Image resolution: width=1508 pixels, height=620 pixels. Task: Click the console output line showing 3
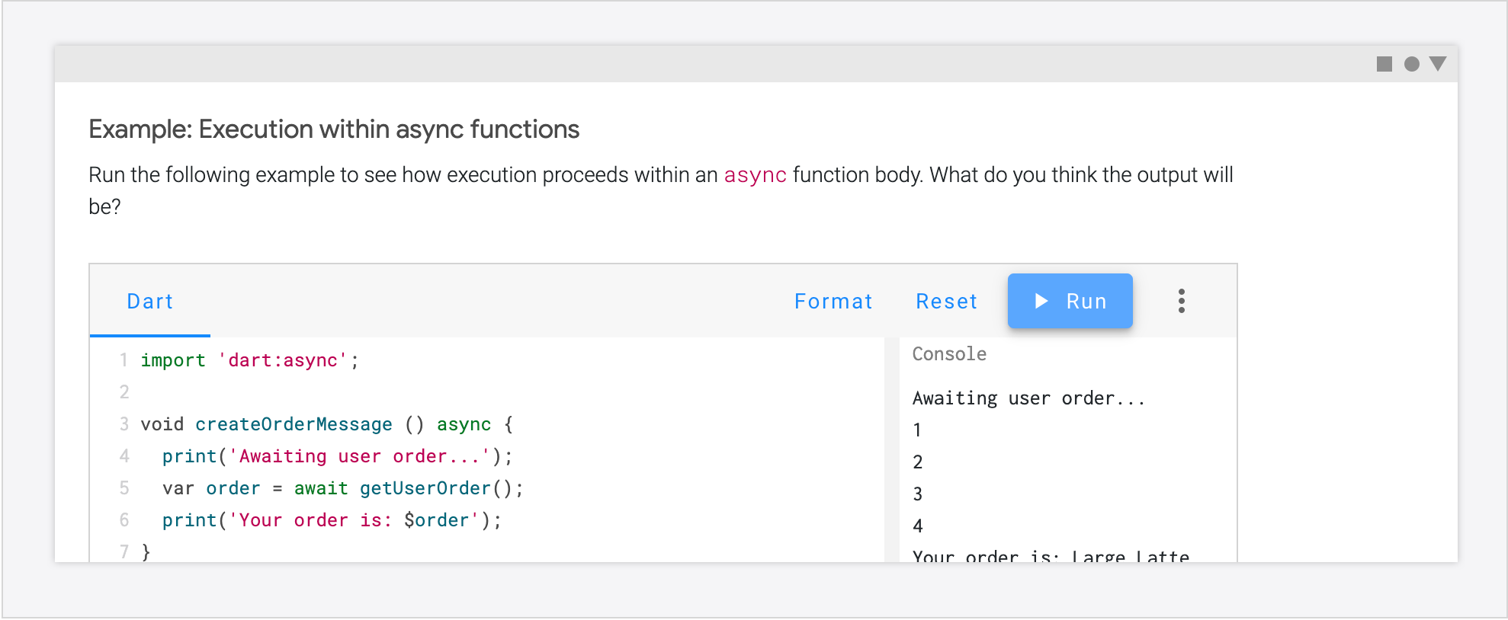tap(918, 494)
